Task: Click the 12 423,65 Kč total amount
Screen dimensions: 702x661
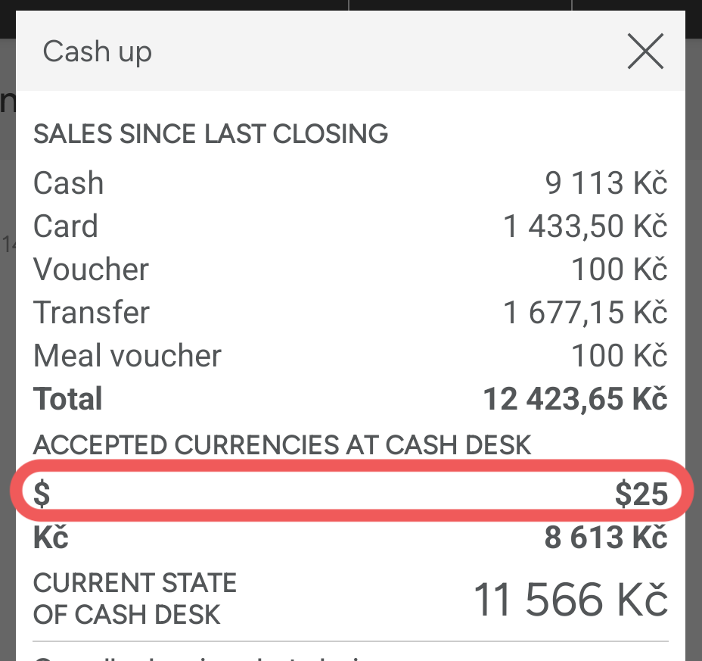Action: tap(575, 399)
